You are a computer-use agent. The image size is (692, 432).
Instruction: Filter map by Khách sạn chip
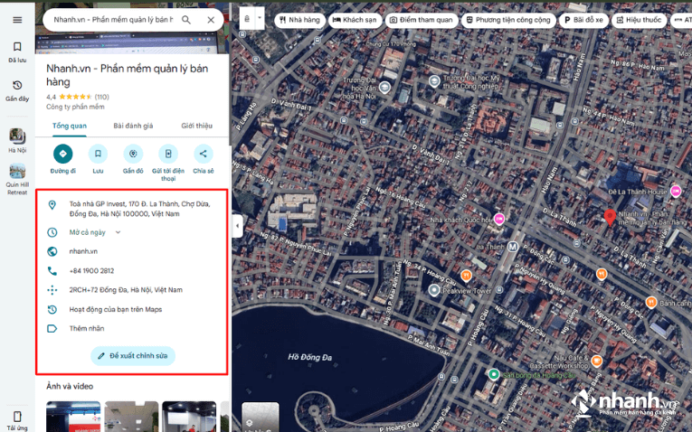coord(355,20)
